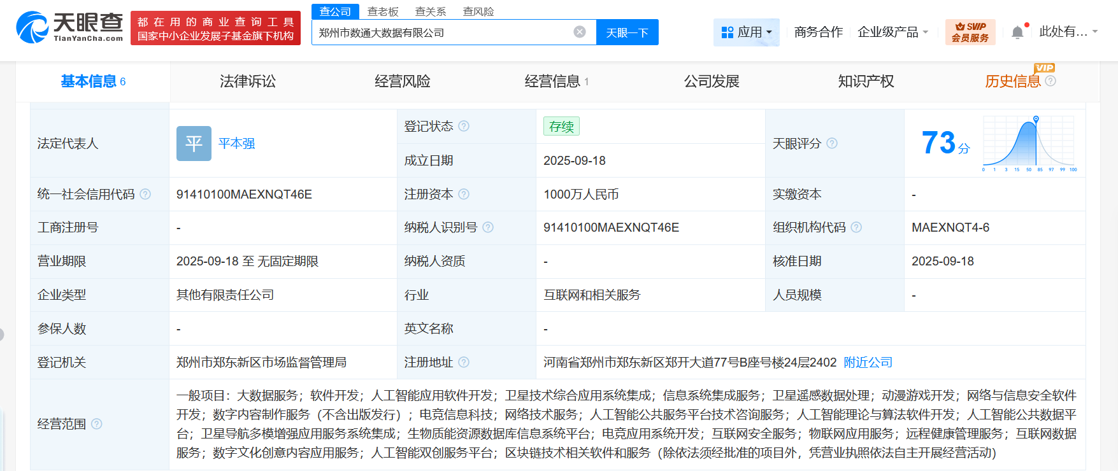Clear the search box text
The width and height of the screenshot is (1118, 471).
tap(579, 32)
